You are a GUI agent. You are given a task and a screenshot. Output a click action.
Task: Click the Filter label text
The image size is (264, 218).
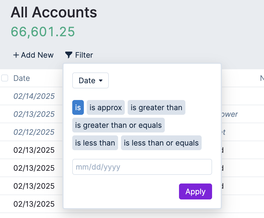pyautogui.click(x=84, y=55)
